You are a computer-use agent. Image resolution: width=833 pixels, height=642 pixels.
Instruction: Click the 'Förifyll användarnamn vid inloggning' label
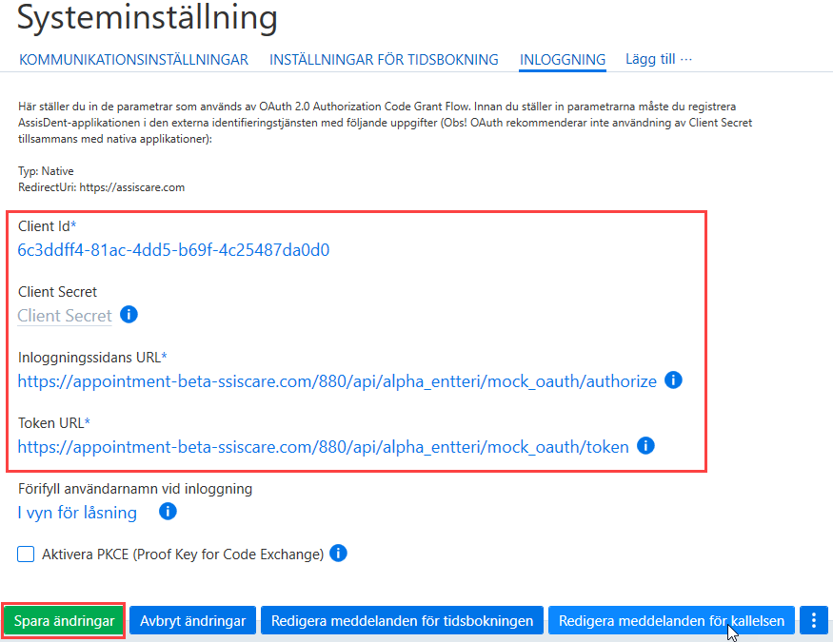click(x=135, y=489)
